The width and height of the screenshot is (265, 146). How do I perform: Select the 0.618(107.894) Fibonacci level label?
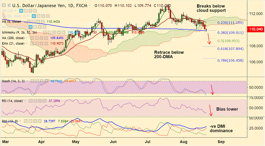(x=230, y=49)
